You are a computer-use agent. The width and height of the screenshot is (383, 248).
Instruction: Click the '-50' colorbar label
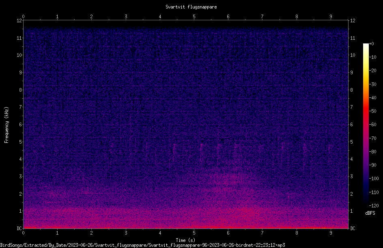pos(372,111)
